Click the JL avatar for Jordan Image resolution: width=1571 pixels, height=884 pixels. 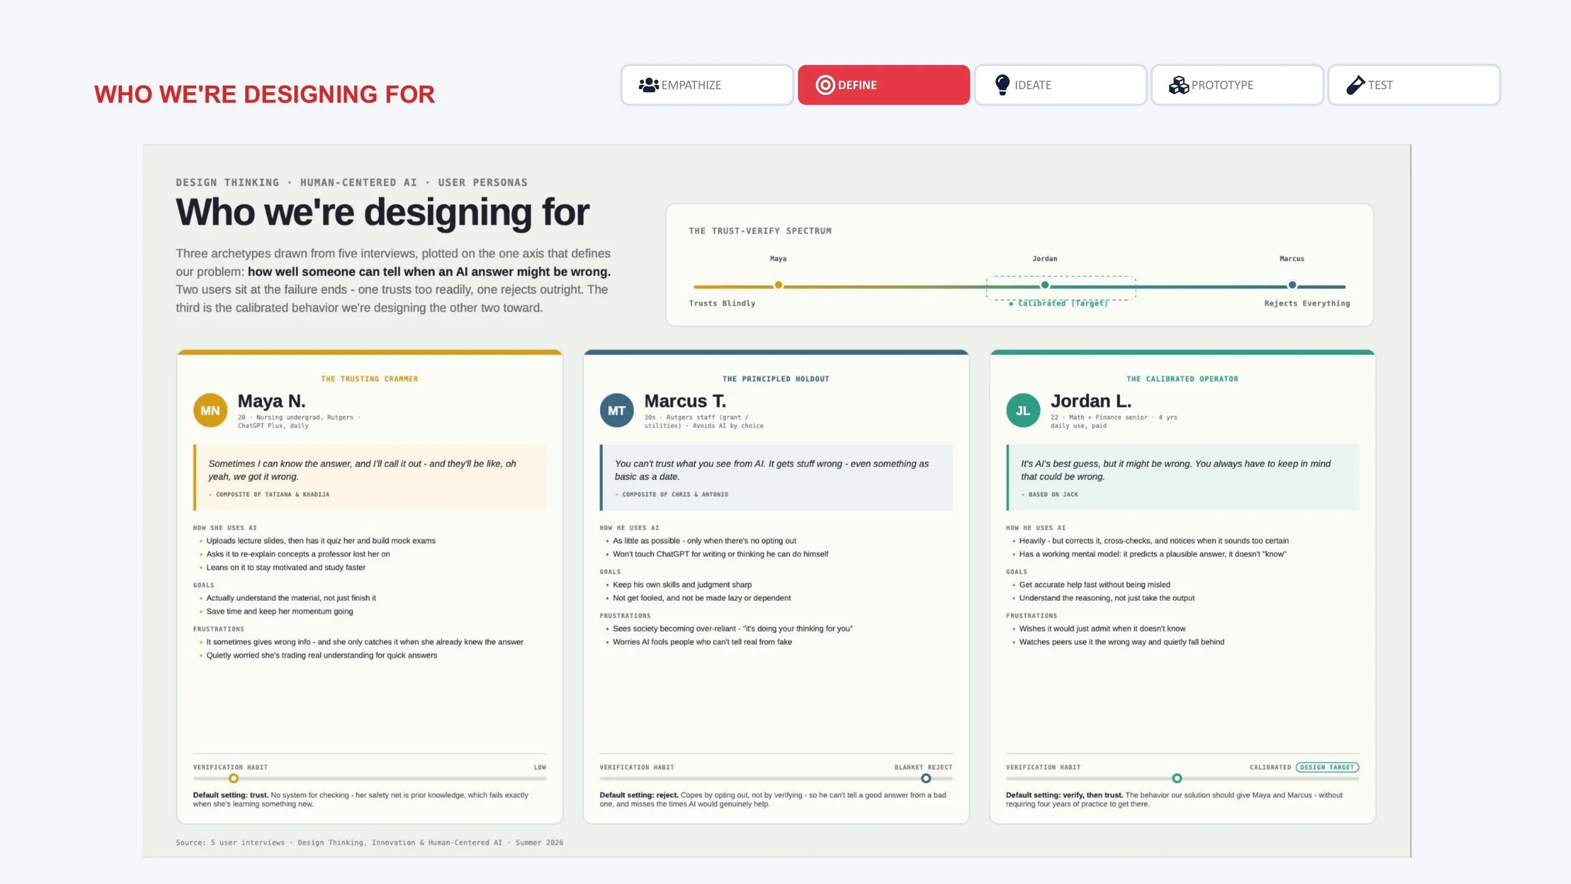1023,410
